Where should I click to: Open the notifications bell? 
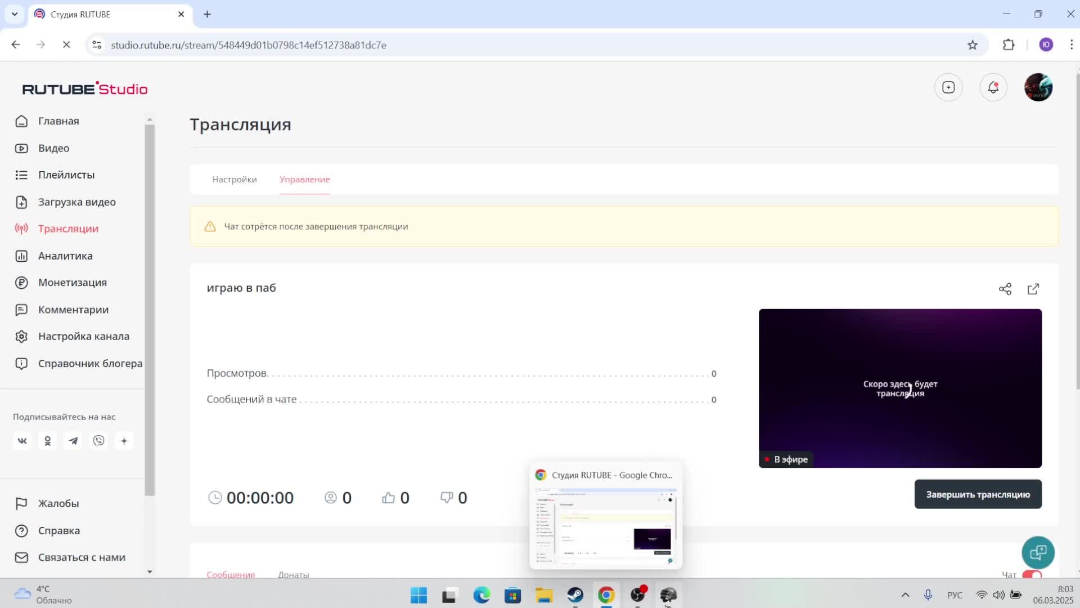pos(993,88)
